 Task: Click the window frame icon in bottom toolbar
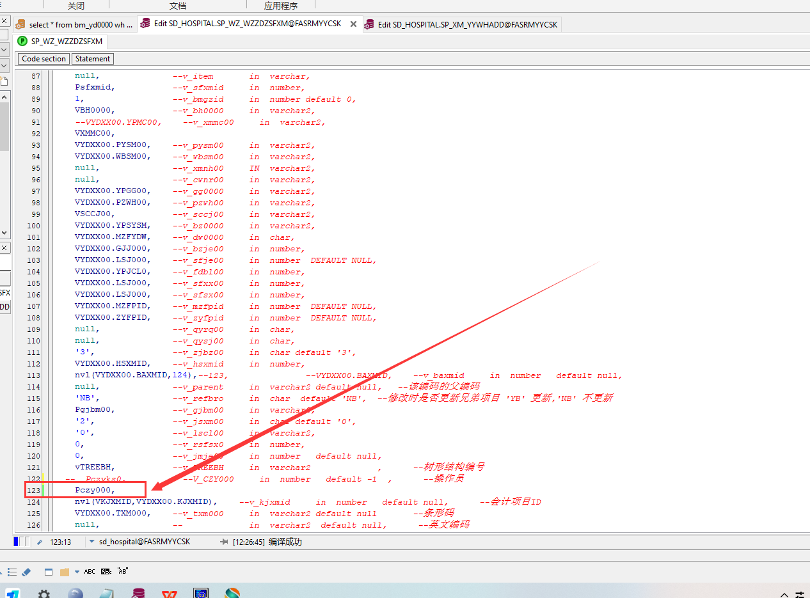49,572
